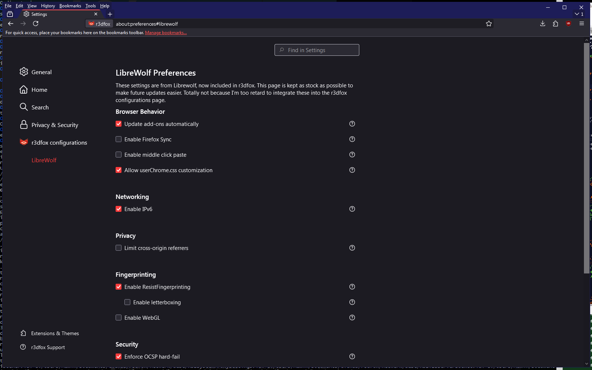Viewport: 592px width, 370px height.
Task: Click help icon beside Enable IPv6
Action: 352,209
